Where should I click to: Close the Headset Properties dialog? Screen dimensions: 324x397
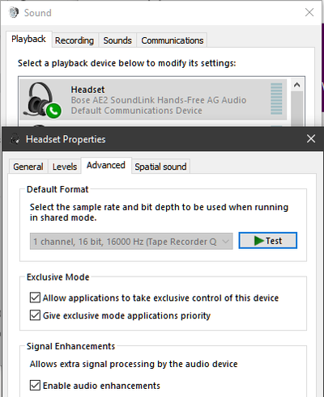coord(311,139)
